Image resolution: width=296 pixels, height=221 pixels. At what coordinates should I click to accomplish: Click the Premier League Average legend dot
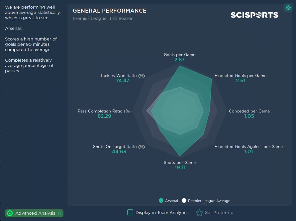tap(184, 200)
